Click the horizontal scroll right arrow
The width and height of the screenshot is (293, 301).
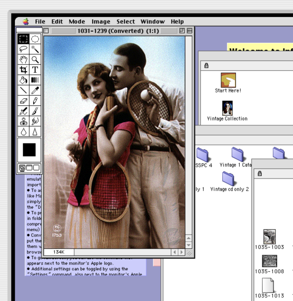pyautogui.click(x=181, y=252)
